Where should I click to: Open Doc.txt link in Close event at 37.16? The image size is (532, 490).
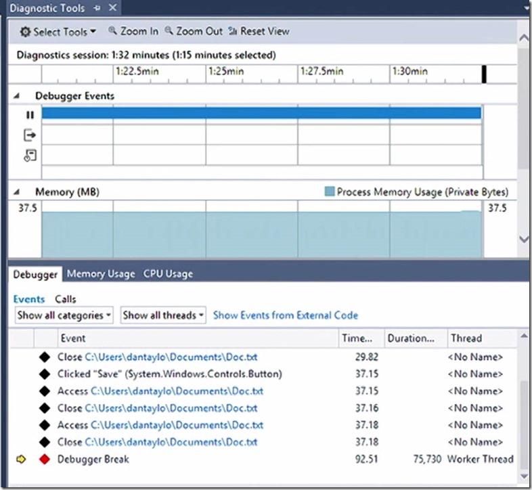pyautogui.click(x=171, y=408)
